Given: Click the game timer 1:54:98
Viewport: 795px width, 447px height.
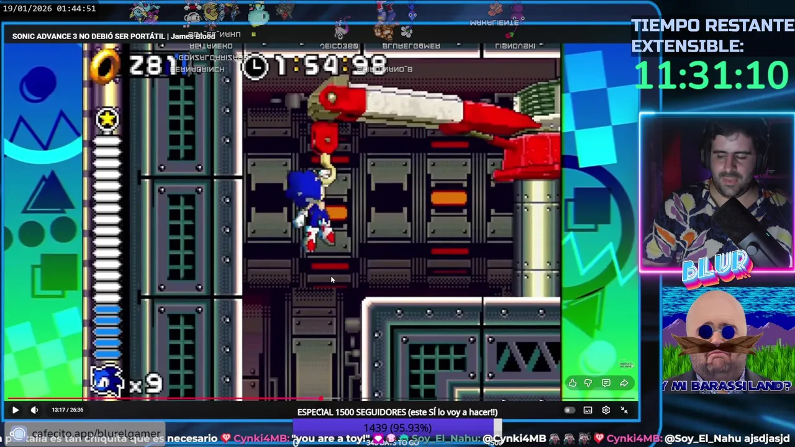Looking at the screenshot, I should pyautogui.click(x=331, y=65).
